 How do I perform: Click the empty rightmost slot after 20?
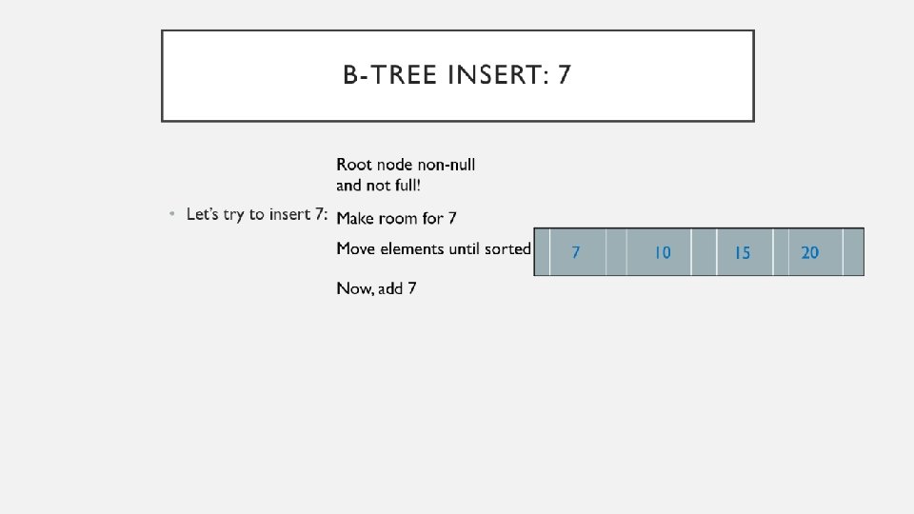[x=854, y=252]
